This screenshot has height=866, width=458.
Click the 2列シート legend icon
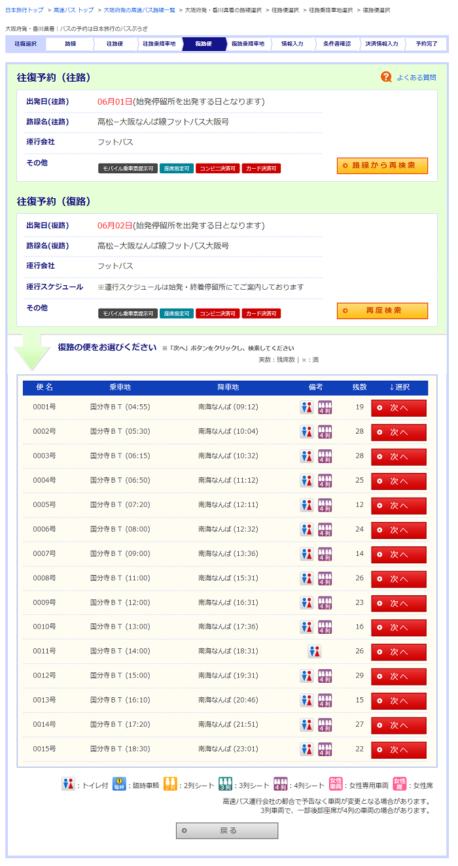tap(170, 784)
